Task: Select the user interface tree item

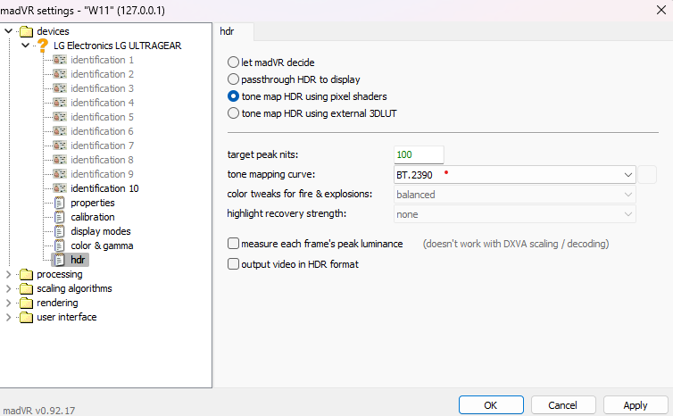Action: 66,317
